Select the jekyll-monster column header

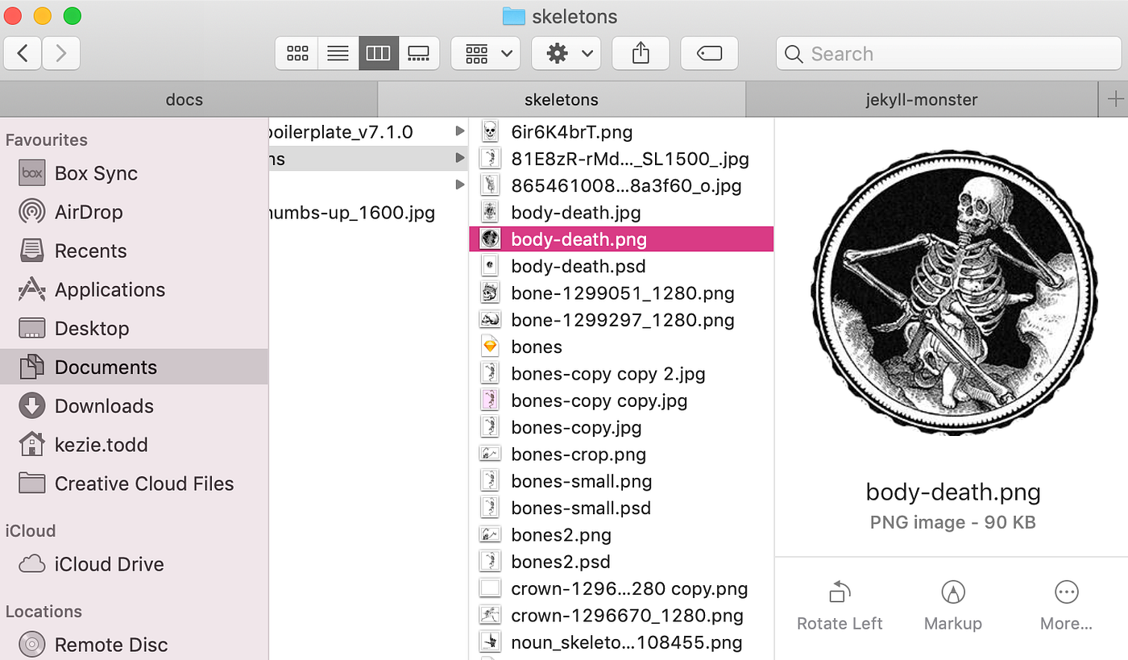[921, 99]
